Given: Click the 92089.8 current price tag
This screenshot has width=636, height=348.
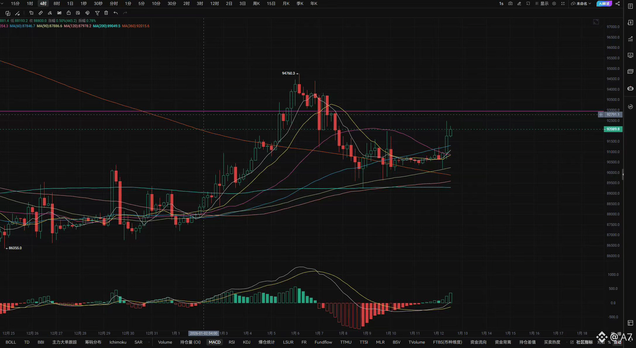Looking at the screenshot, I should click(x=613, y=129).
